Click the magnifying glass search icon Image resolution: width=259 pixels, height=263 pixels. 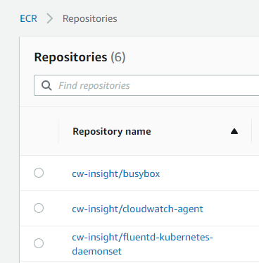(46, 85)
